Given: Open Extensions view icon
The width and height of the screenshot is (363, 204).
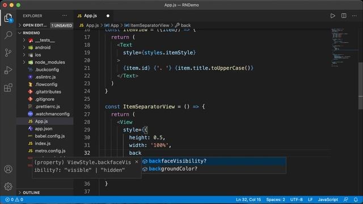Looking at the screenshot, I should pos(8,88).
